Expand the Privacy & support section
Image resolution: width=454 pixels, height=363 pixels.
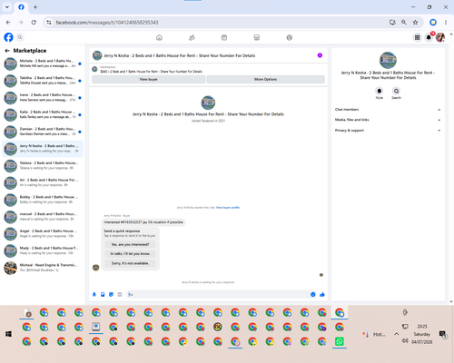[x=388, y=131]
